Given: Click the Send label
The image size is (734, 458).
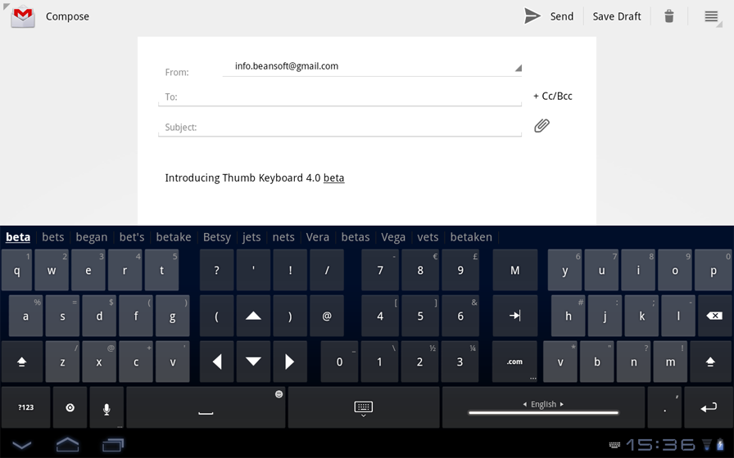Looking at the screenshot, I should coord(562,16).
